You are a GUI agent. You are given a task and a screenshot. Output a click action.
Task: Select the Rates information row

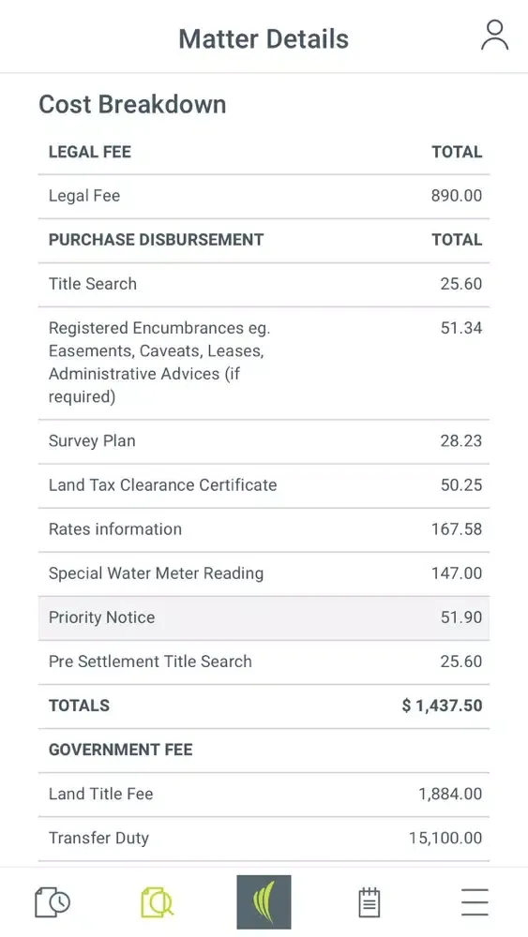264,529
